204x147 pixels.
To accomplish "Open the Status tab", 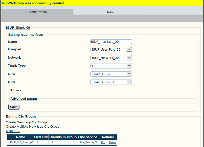I will coord(110,12).
